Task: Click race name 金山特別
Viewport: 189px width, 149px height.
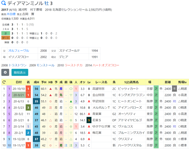Action: [x=98, y=95]
